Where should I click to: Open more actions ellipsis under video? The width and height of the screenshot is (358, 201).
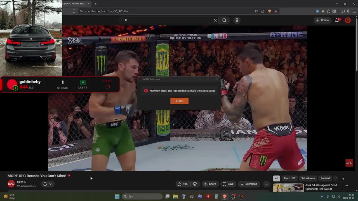(266, 184)
